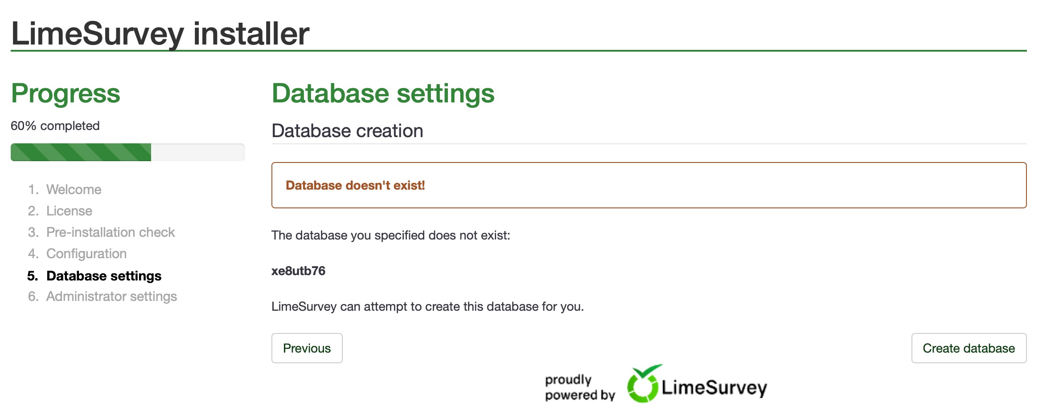
Task: Click the LimeSurvey installer page title
Action: coord(160,34)
